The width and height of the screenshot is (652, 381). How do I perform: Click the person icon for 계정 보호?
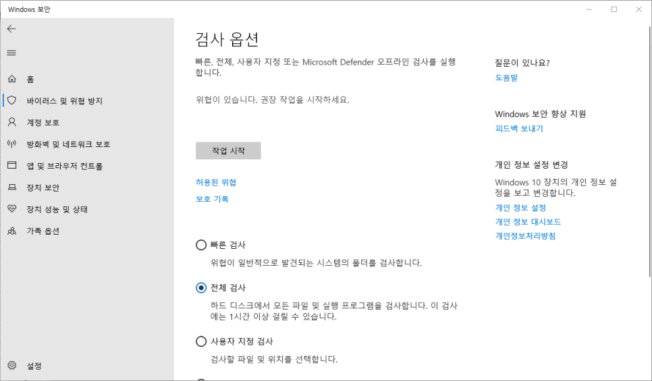[x=12, y=122]
